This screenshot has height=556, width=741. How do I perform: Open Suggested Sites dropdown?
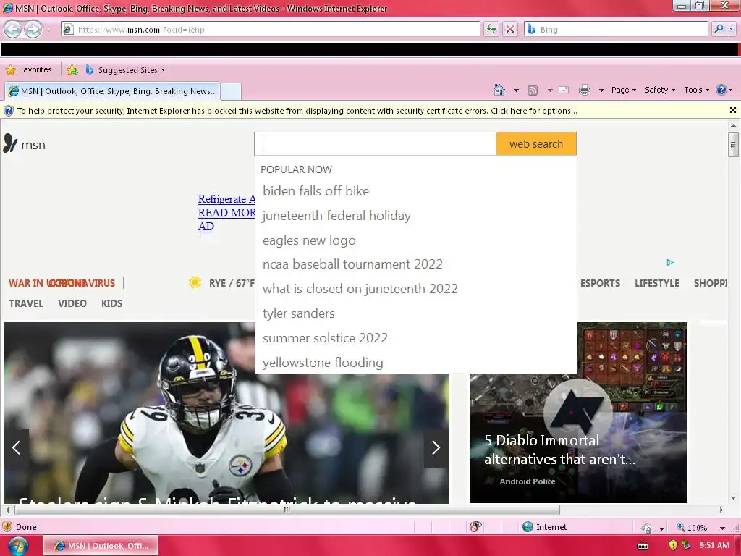coord(126,70)
